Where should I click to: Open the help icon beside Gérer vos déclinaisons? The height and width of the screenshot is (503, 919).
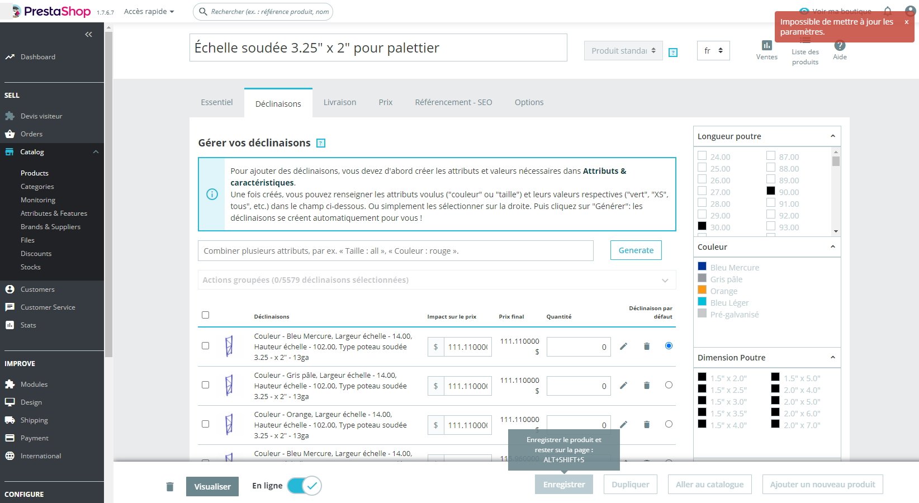pyautogui.click(x=321, y=143)
